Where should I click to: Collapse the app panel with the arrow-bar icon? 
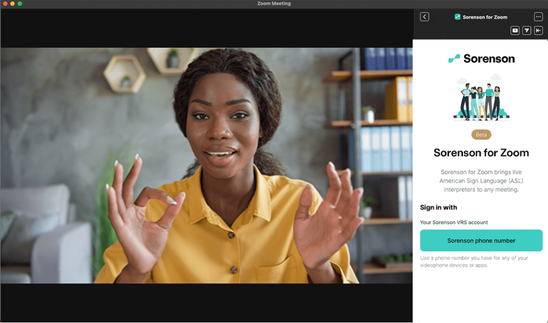[x=538, y=31]
